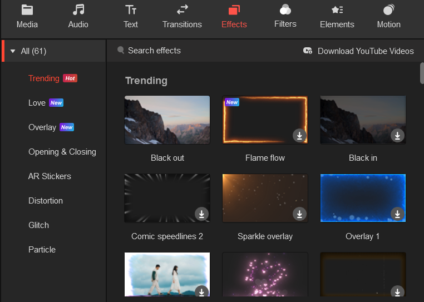Open the Motion icon
This screenshot has height=302, width=424.
(x=388, y=10)
